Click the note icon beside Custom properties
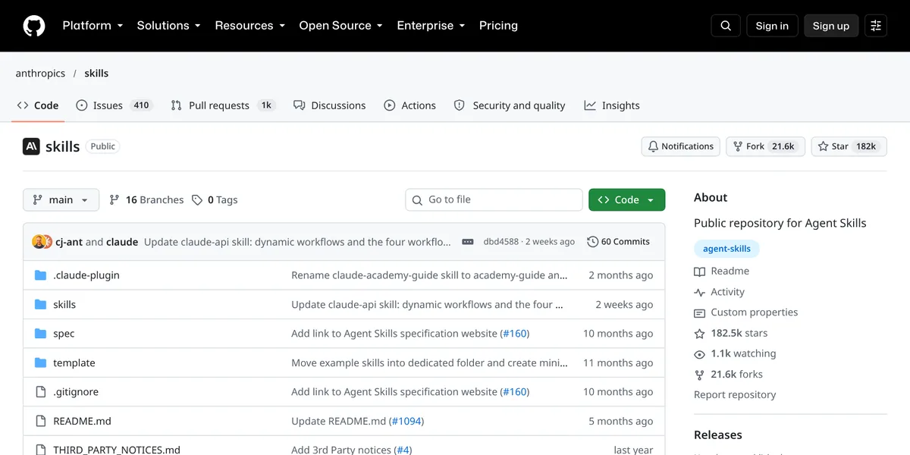This screenshot has width=910, height=455. tap(699, 312)
